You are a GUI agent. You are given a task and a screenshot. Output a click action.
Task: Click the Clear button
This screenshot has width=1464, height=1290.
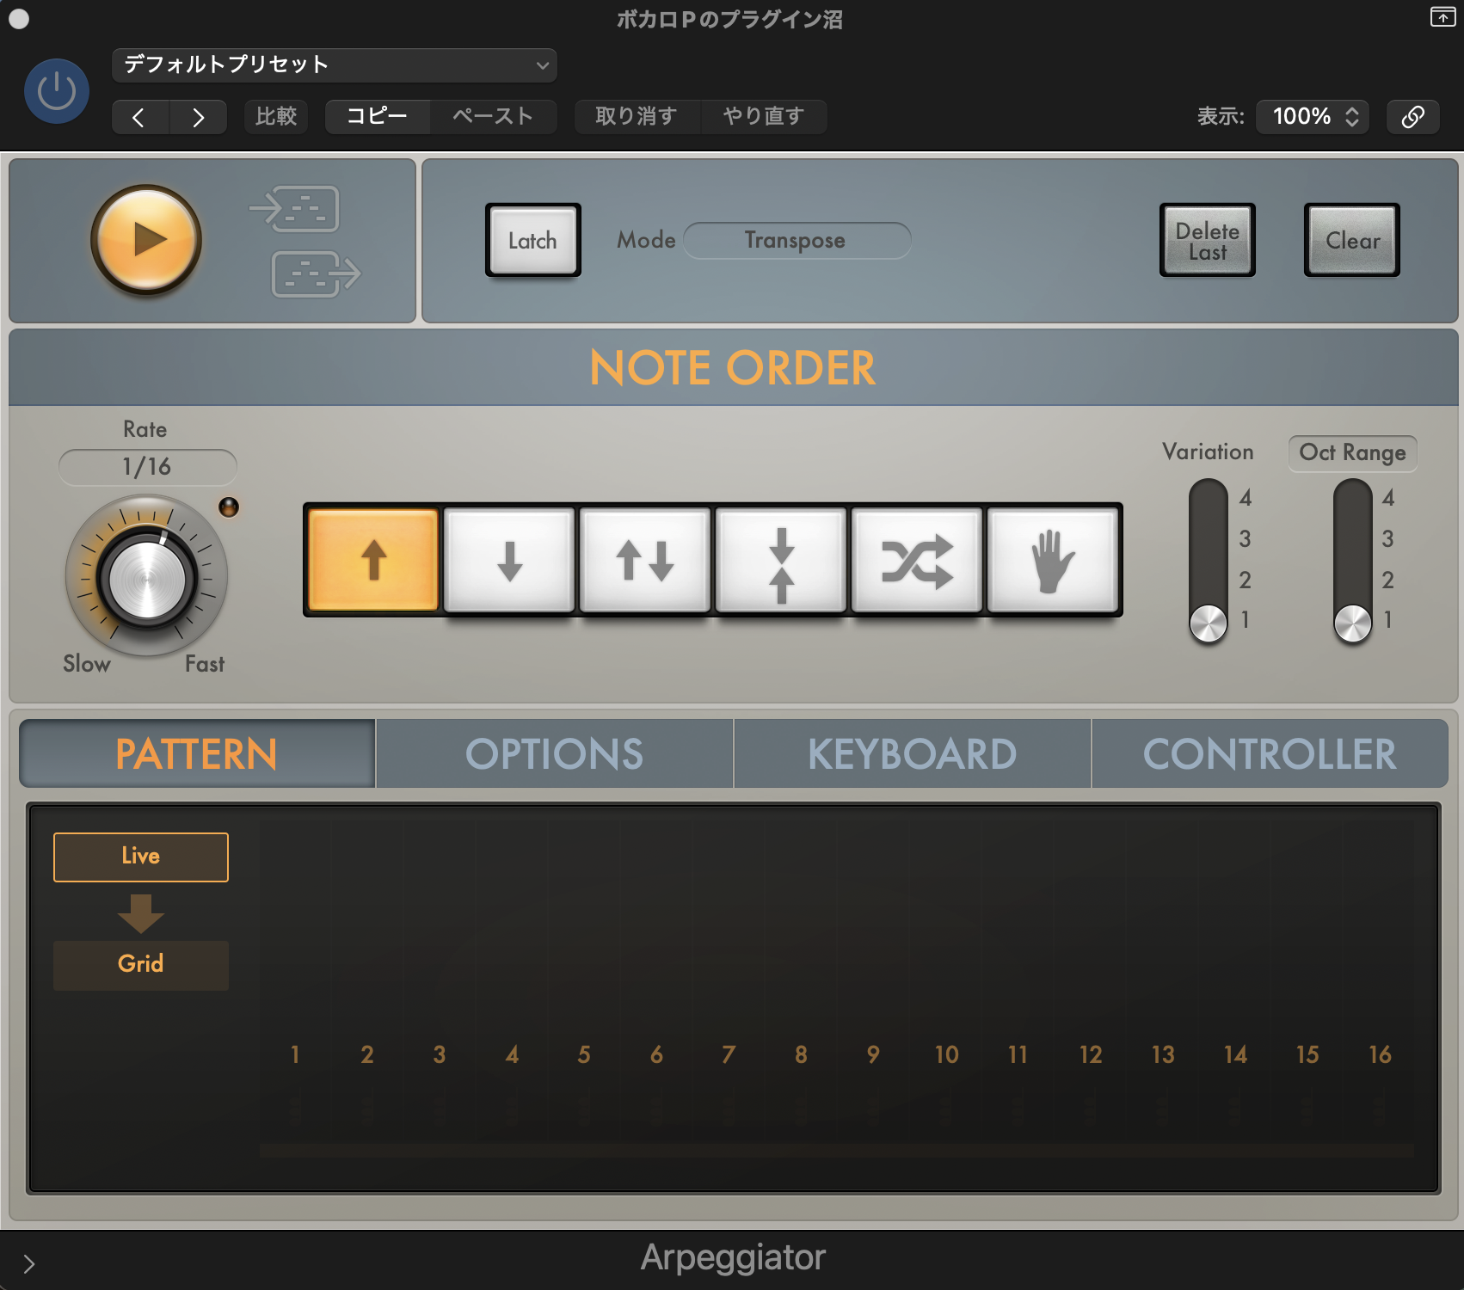(x=1352, y=240)
